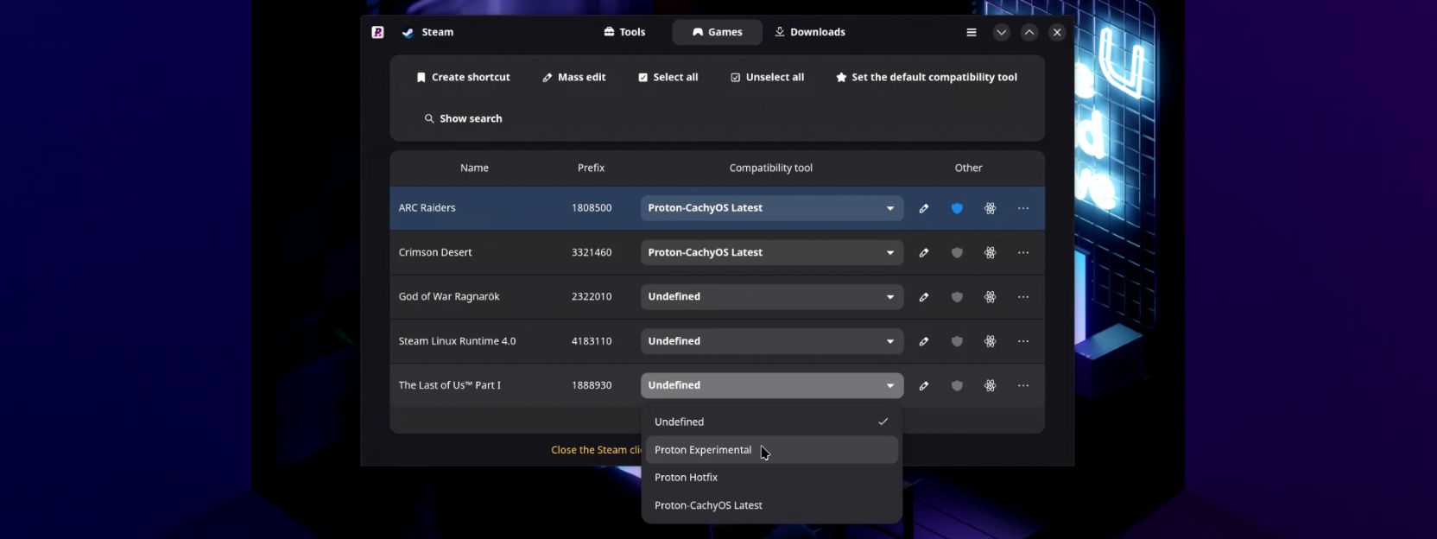Maximize window with the up-chevron title button
This screenshot has width=1437, height=539.
(1029, 32)
